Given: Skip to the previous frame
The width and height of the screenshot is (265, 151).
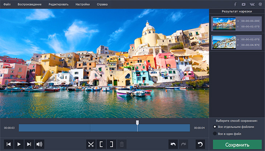Looking at the screenshot, I should pos(9,144).
